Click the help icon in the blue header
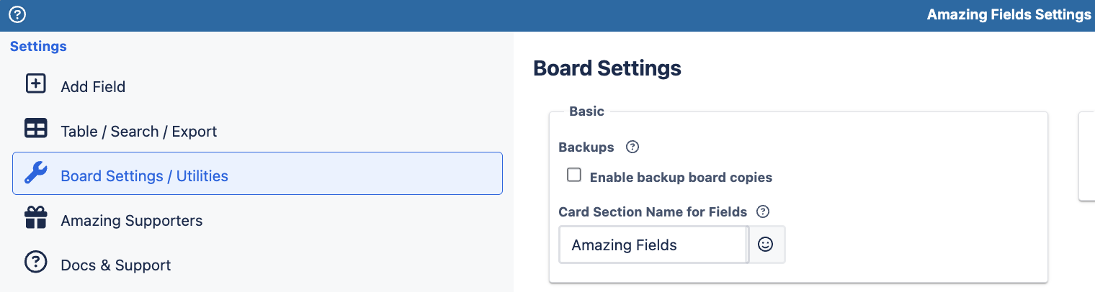This screenshot has height=292, width=1095. (x=17, y=14)
